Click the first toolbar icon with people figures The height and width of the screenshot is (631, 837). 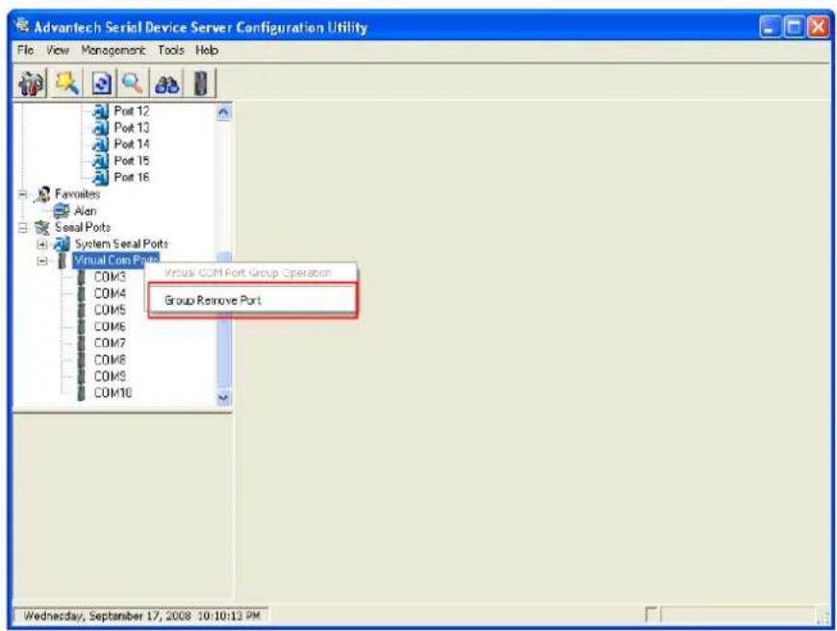point(31,84)
